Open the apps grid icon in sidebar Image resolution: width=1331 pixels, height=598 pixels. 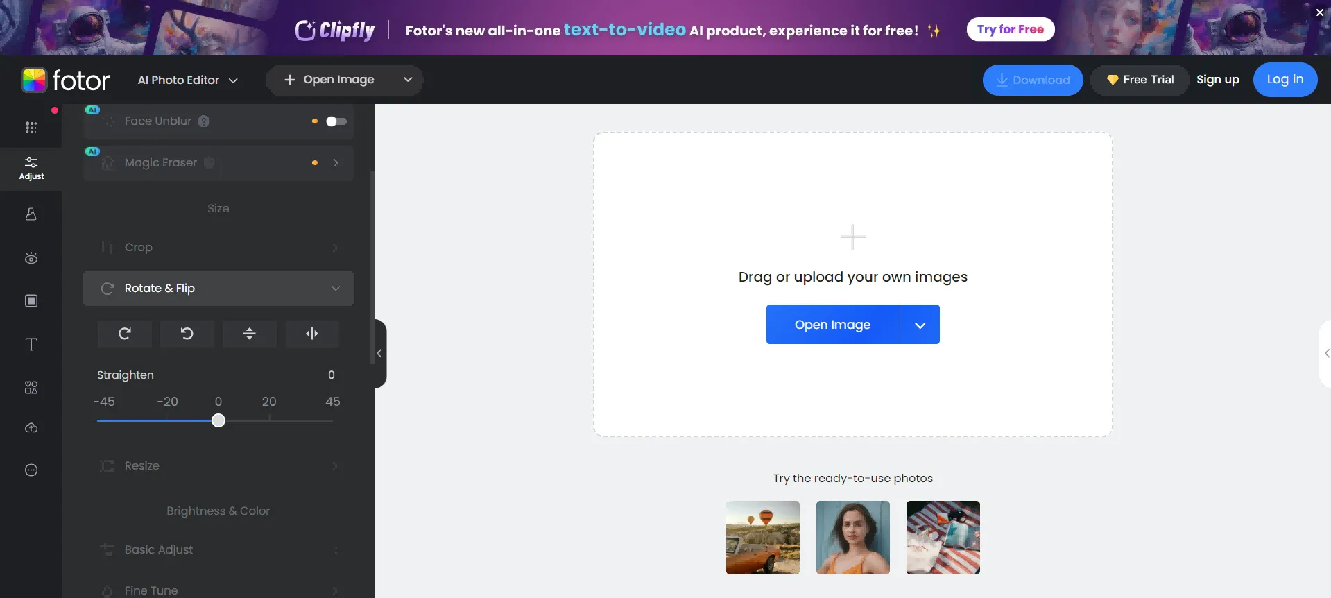click(31, 127)
